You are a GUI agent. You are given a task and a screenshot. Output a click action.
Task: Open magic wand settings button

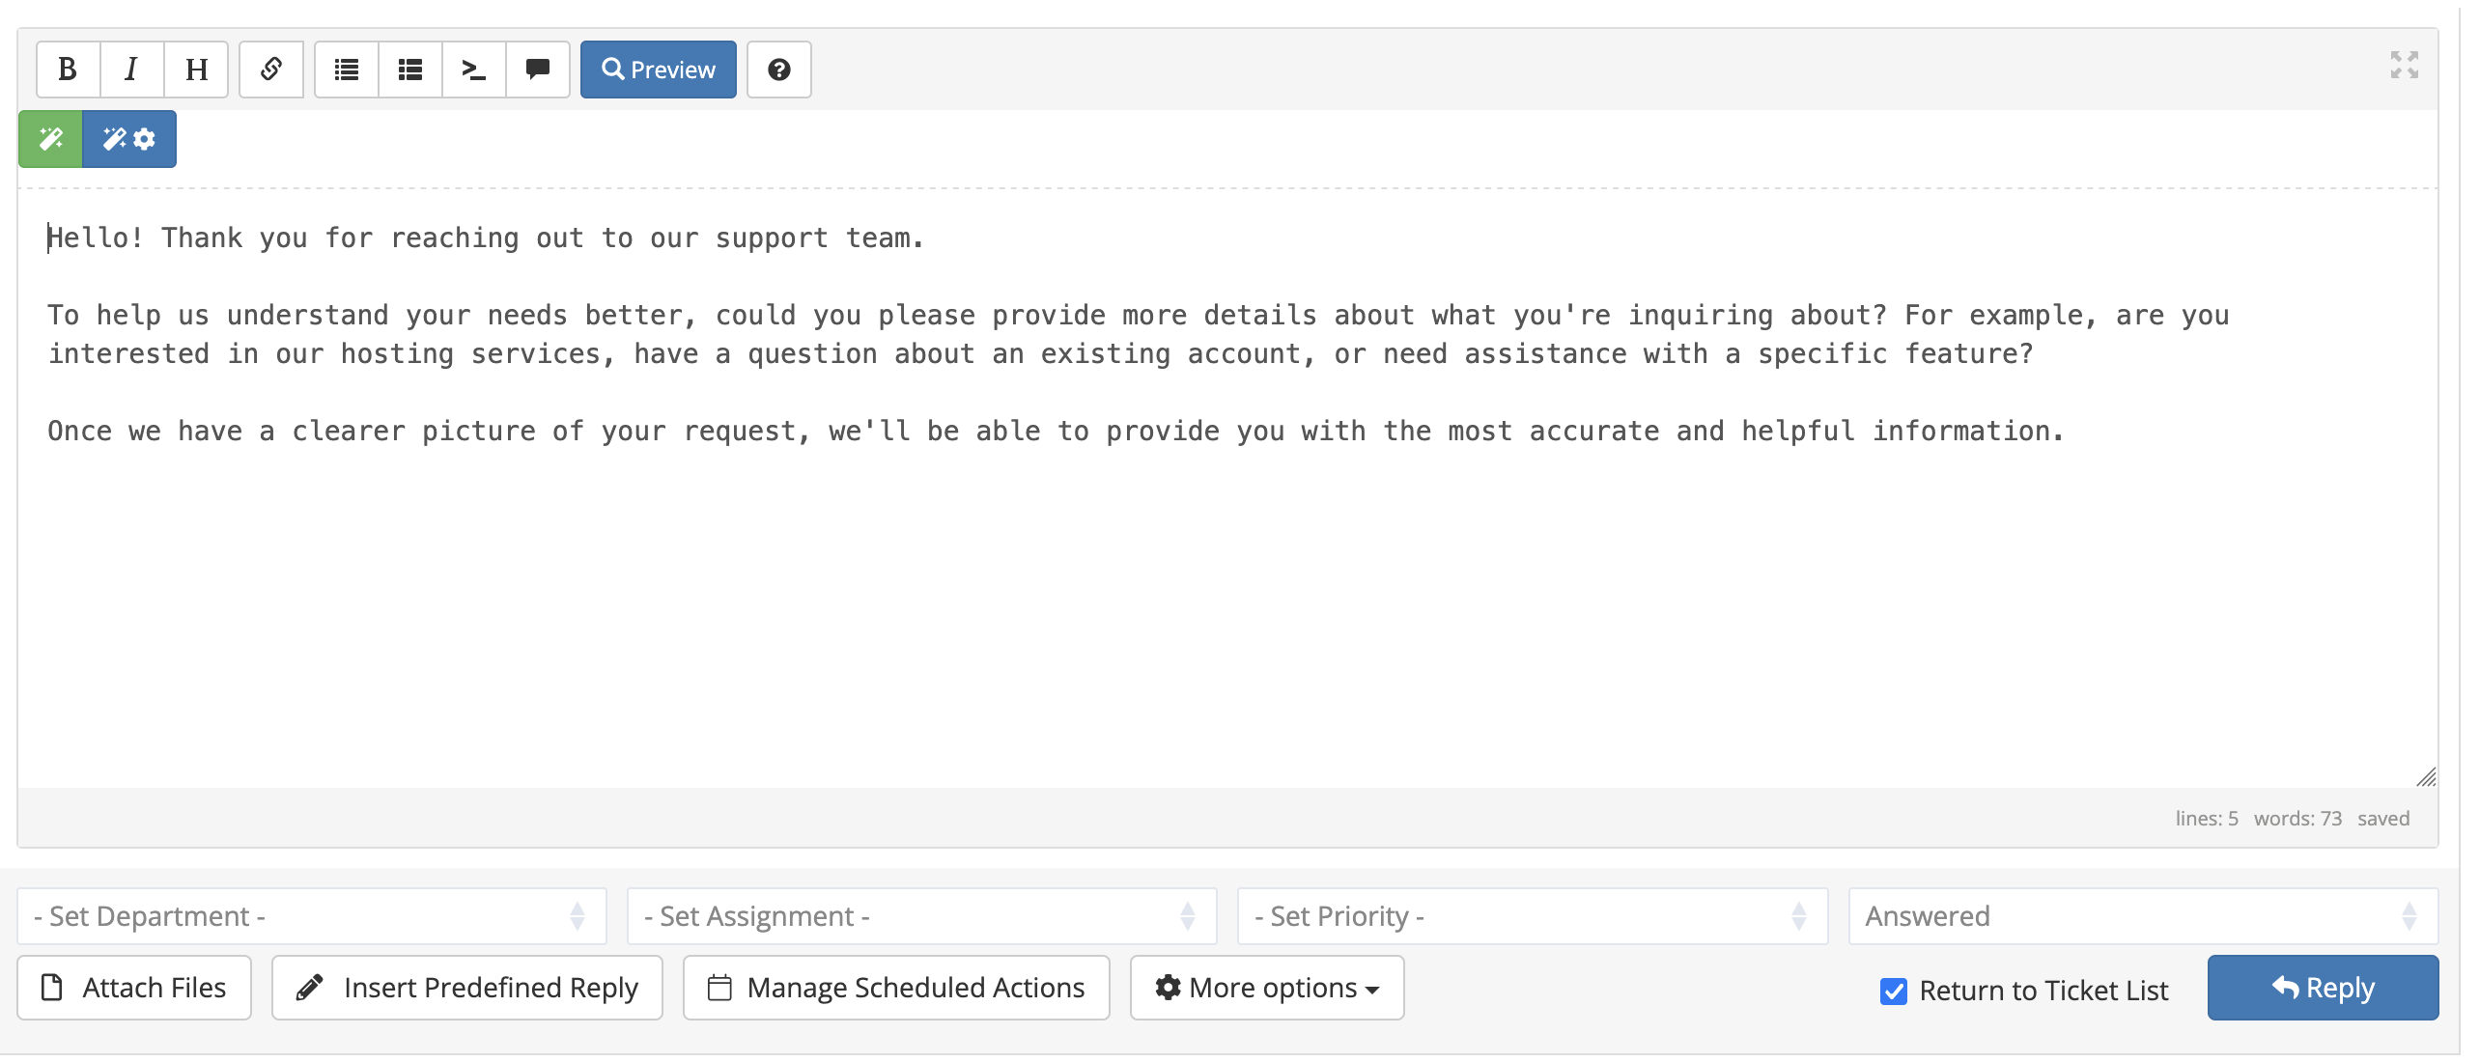click(129, 139)
